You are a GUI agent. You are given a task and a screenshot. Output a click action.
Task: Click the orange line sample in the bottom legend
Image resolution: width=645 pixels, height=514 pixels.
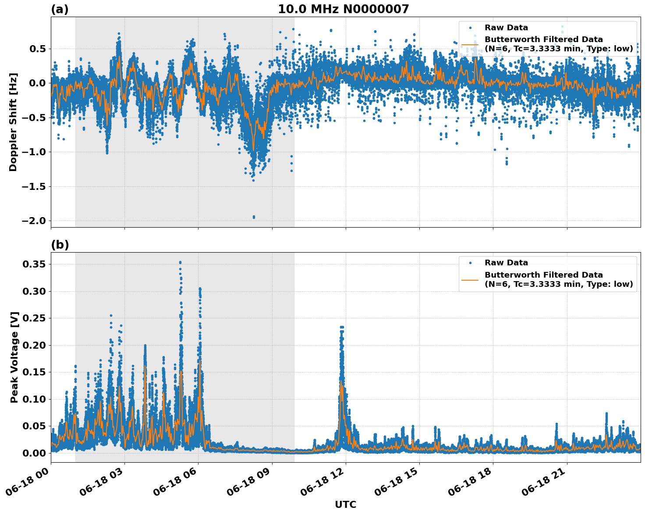click(x=470, y=279)
